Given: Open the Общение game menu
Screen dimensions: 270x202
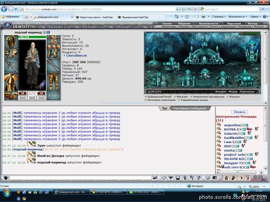Looking at the screenshot, I should [x=184, y=23].
